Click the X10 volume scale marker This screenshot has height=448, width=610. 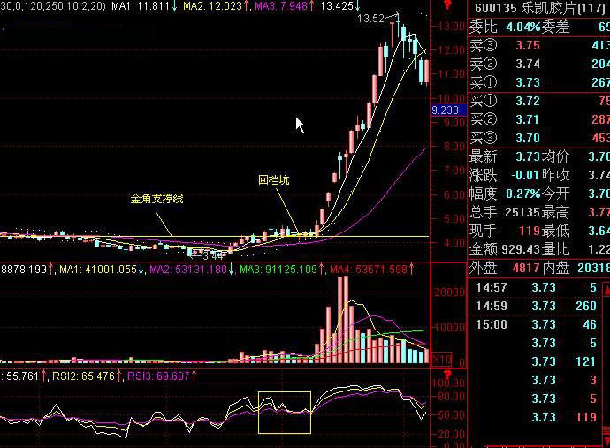441,360
